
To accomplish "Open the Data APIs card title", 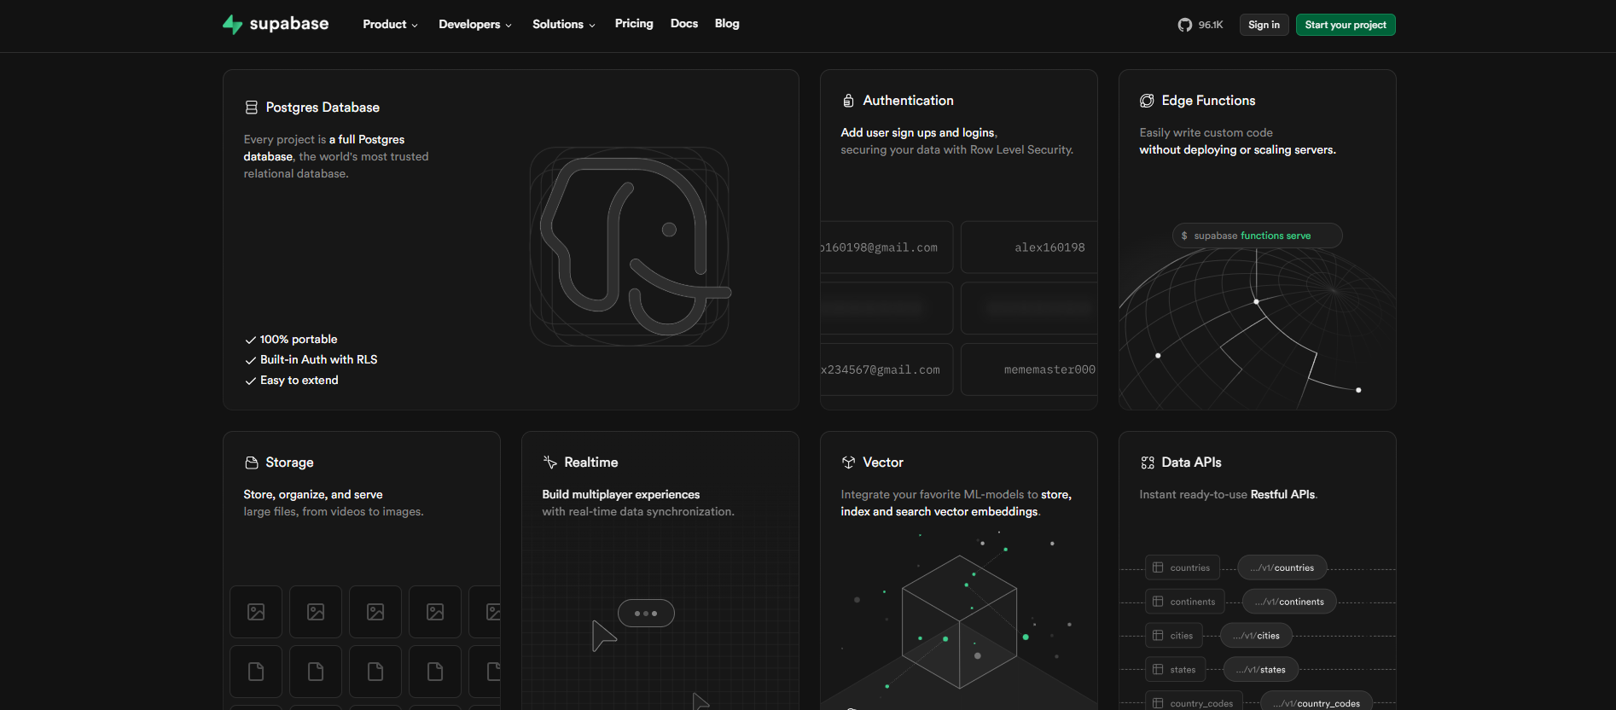I will coord(1191,463).
